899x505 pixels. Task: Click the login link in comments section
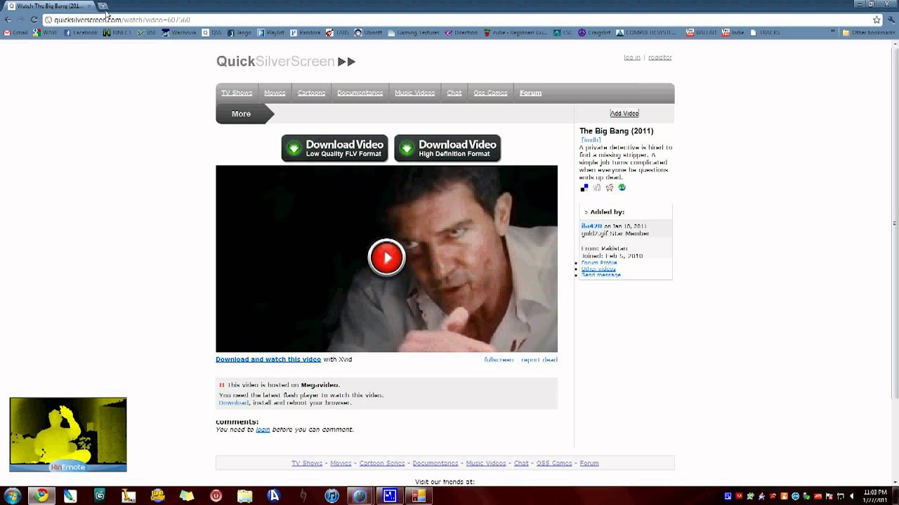coord(263,429)
